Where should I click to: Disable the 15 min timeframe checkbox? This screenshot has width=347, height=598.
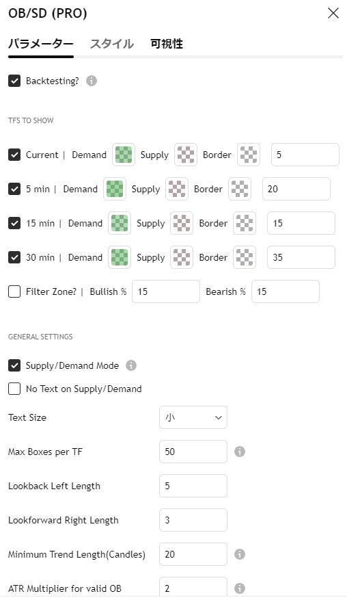click(x=14, y=223)
